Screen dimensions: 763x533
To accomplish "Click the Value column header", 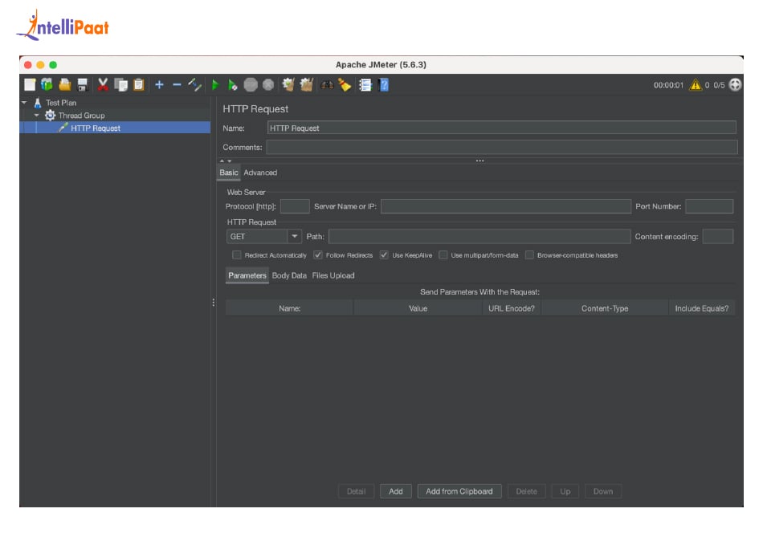I will pyautogui.click(x=418, y=308).
